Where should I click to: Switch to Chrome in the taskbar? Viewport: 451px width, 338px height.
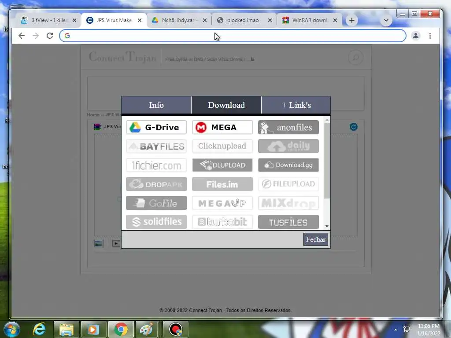pos(121,329)
